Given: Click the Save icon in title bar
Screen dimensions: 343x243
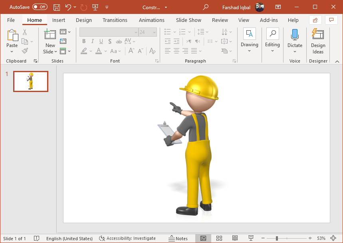Looking at the screenshot, I should tap(57, 7).
